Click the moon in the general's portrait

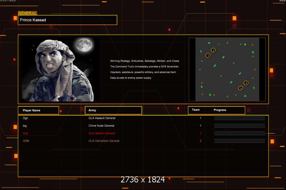click(84, 45)
